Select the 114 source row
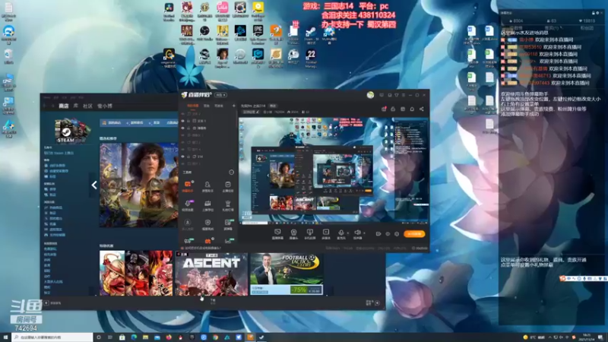608x342 pixels. coord(207,157)
